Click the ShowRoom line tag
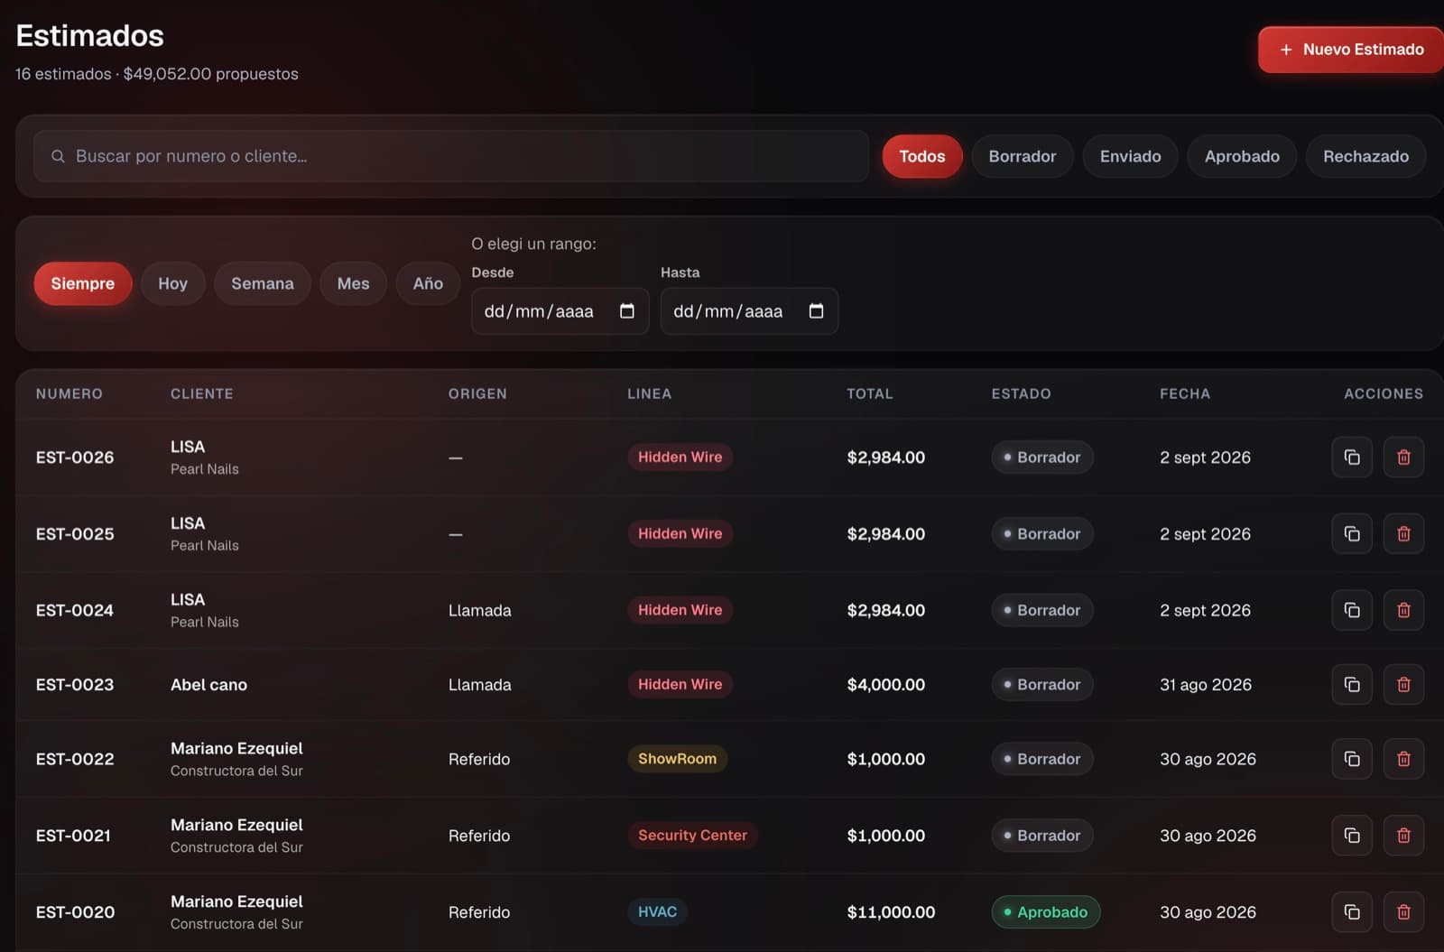The height and width of the screenshot is (952, 1444). coord(677,759)
